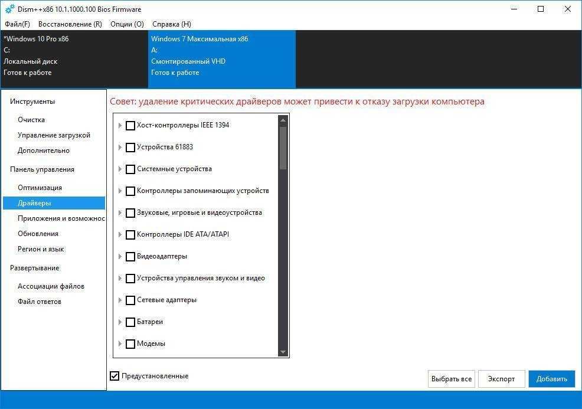Tick the Системные устройства checkbox
Viewport: 582px width, 409px height.
click(x=130, y=169)
